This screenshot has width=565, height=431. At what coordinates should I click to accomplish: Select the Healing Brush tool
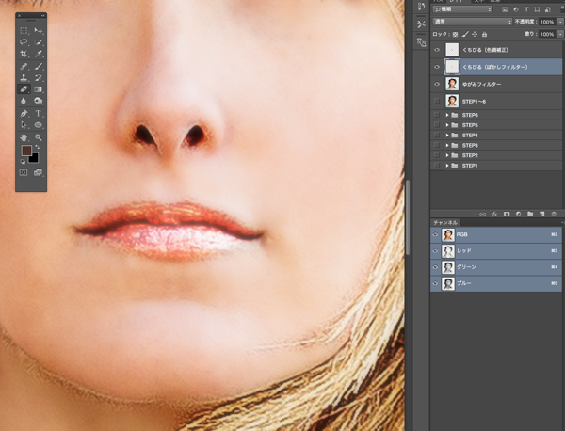24,66
